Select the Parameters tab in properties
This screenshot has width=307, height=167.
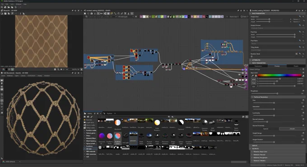(258, 66)
